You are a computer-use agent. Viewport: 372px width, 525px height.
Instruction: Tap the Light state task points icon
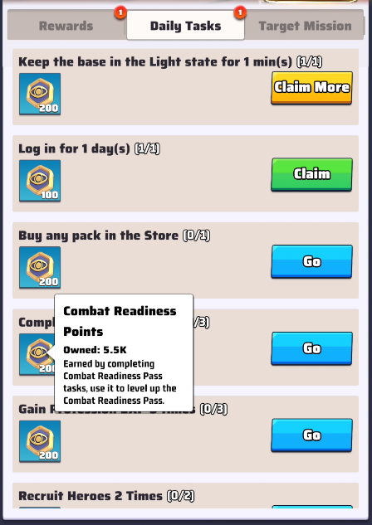click(x=40, y=94)
